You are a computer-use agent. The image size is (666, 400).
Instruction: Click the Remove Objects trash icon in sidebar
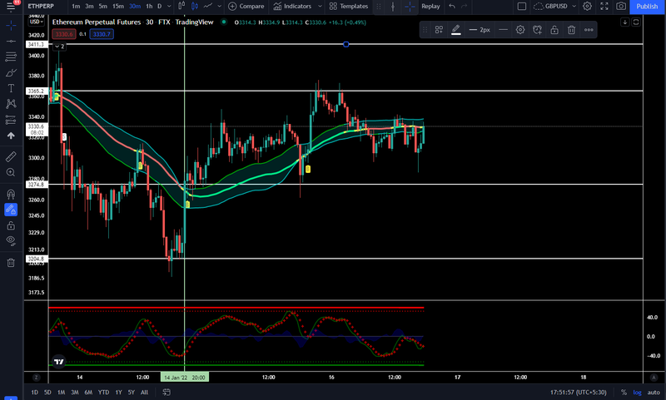(11, 263)
